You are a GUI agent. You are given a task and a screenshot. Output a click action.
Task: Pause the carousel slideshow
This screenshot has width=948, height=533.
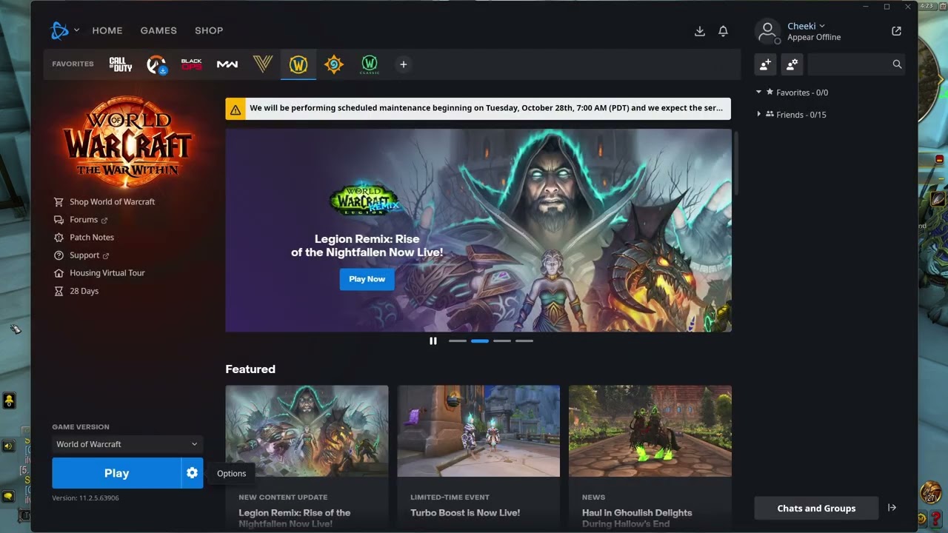coord(433,341)
